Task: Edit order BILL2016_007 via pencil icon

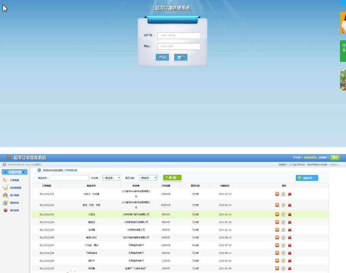Action: pyautogui.click(x=283, y=245)
